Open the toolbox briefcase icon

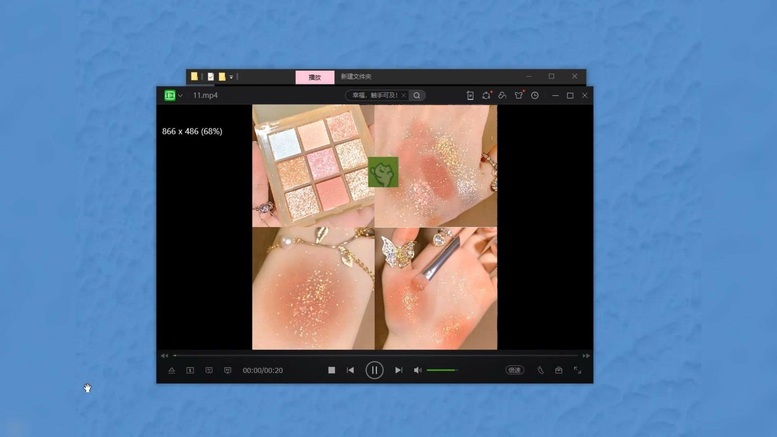(558, 370)
